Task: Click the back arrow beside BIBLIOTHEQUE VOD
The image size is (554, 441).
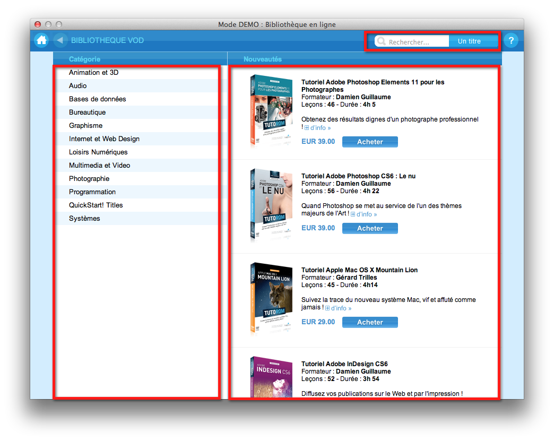Action: tap(60, 40)
